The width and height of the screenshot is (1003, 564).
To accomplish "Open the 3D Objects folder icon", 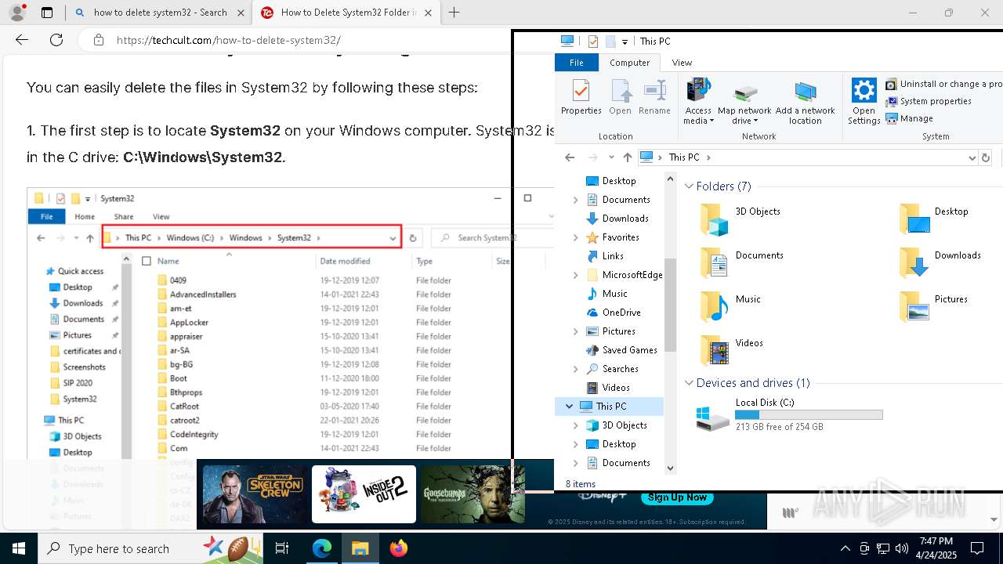I will (x=714, y=219).
